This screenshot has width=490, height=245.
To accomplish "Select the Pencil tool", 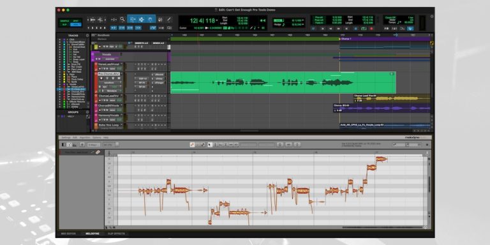I will click(x=168, y=19).
